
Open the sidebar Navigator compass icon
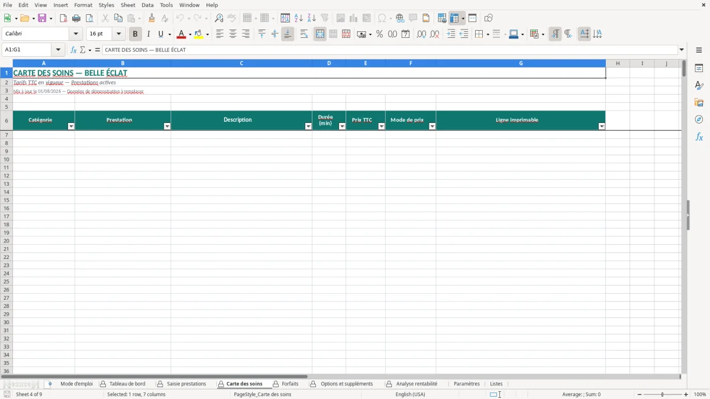699,119
